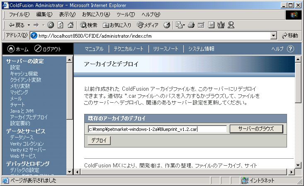Click the ログアウト logout icon
Viewport: 304px width, 186px height.
tap(38, 48)
